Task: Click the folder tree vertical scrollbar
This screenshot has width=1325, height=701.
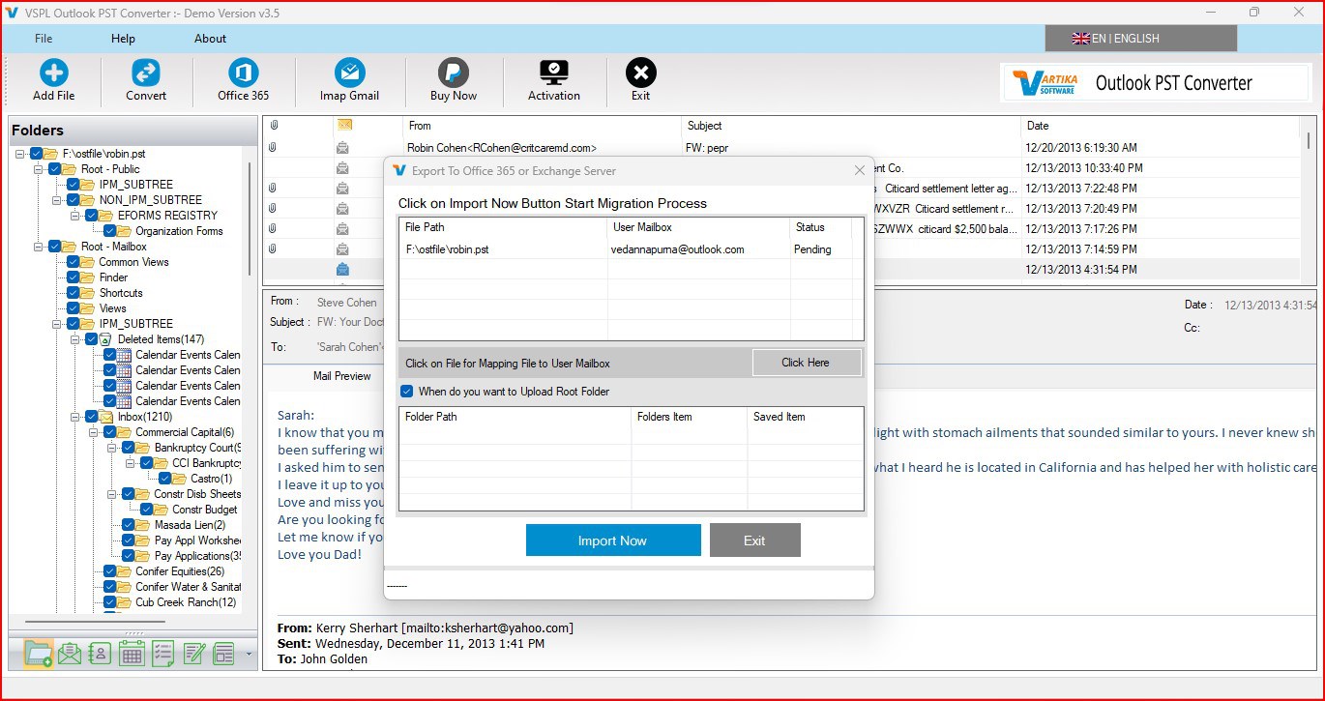Action: pos(250,218)
